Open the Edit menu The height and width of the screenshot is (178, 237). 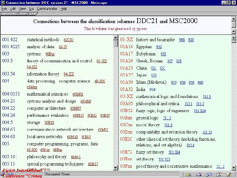(13, 9)
